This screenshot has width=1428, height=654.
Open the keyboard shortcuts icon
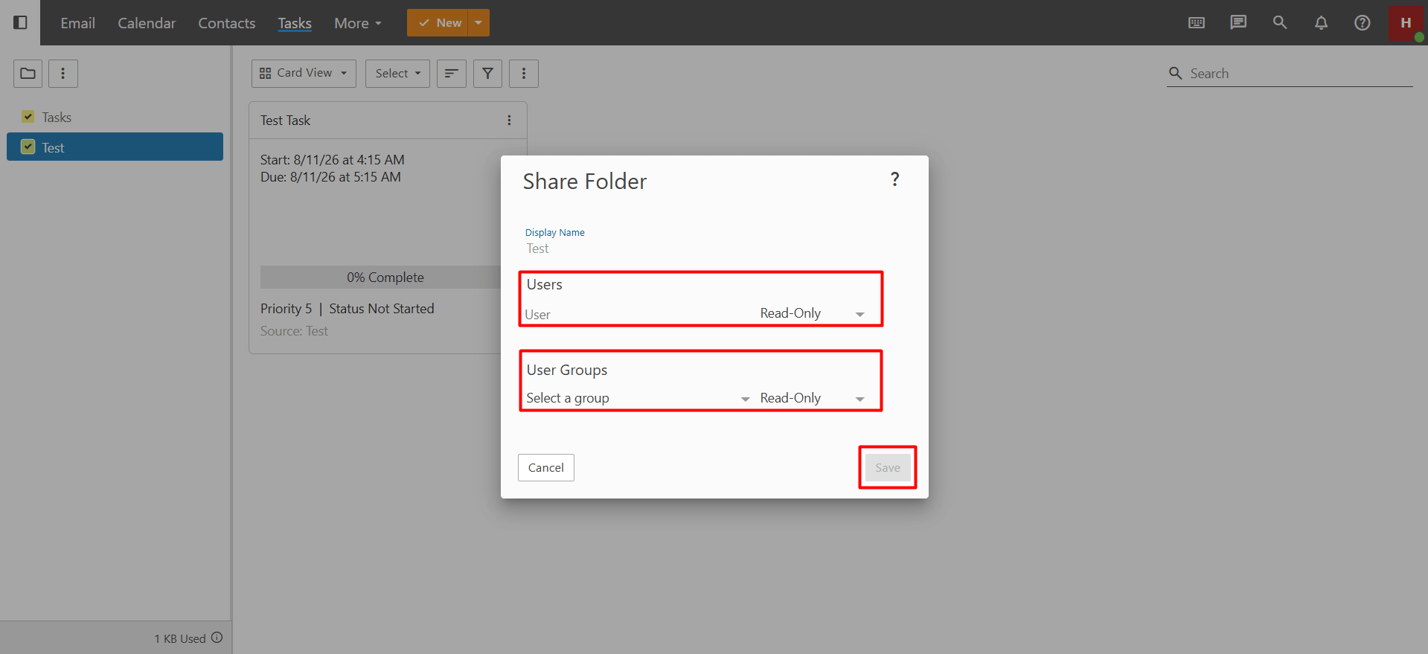(1197, 22)
